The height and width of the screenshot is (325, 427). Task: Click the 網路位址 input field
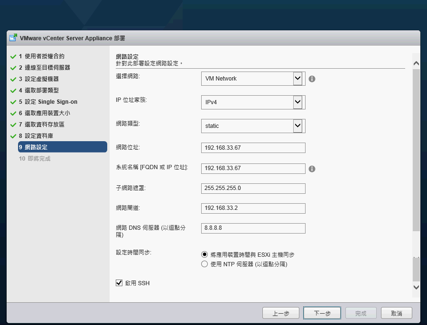point(253,148)
